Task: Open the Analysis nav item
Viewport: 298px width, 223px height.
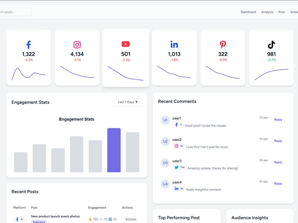Action: [x=267, y=12]
